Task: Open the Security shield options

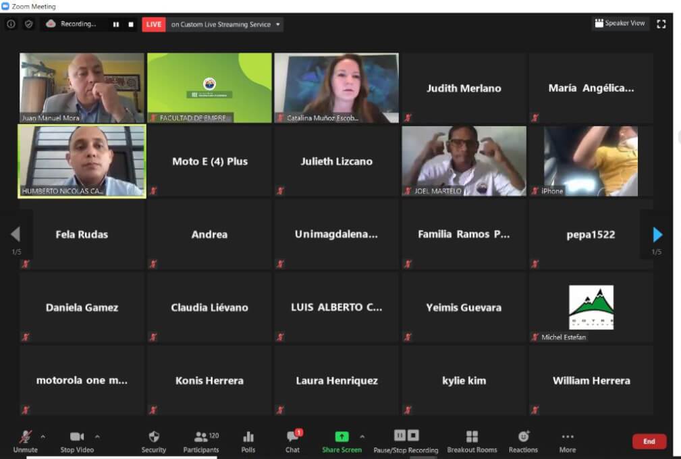Action: point(154,441)
